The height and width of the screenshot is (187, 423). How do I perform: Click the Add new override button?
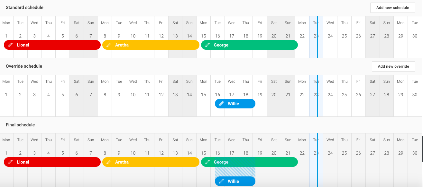click(393, 66)
